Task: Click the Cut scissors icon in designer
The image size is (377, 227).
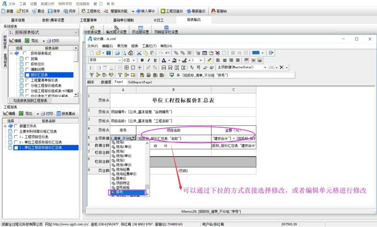Action: pos(139,53)
